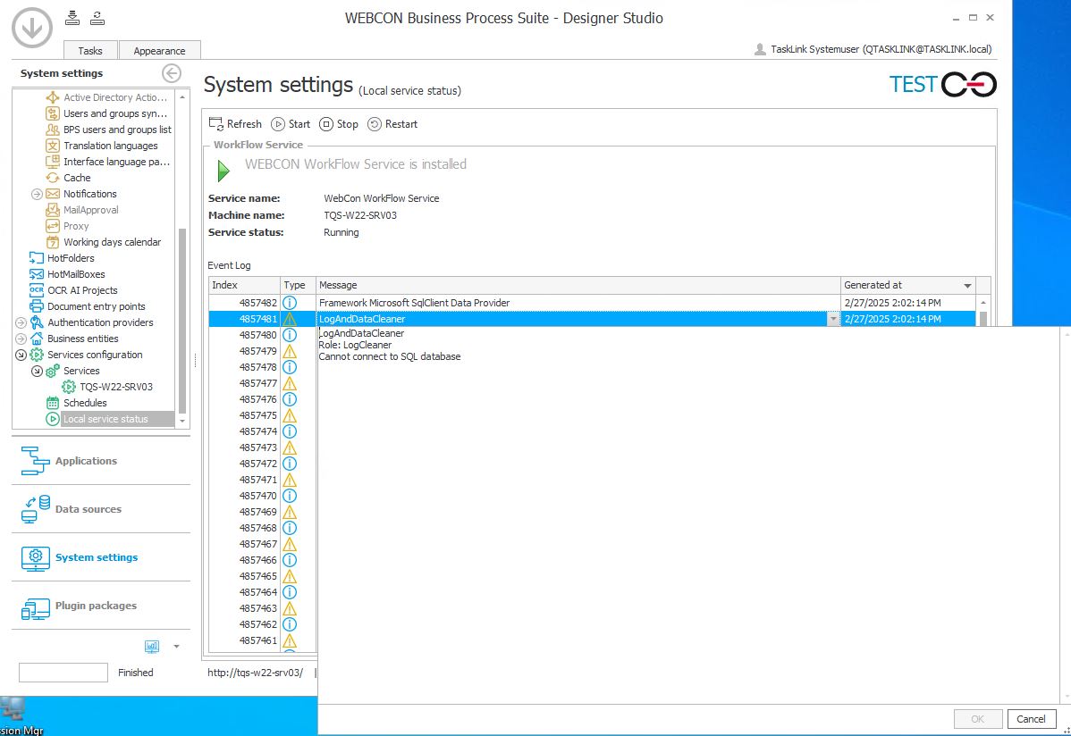
Task: Click the Refresh toolbar button
Action: click(x=235, y=124)
